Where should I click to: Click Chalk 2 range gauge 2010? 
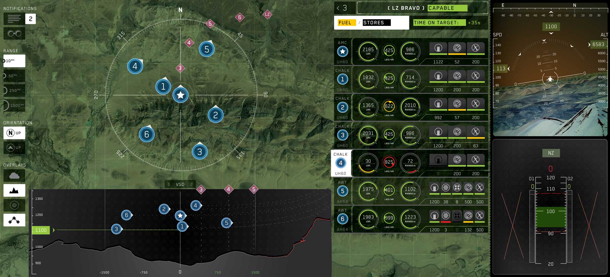(410, 107)
